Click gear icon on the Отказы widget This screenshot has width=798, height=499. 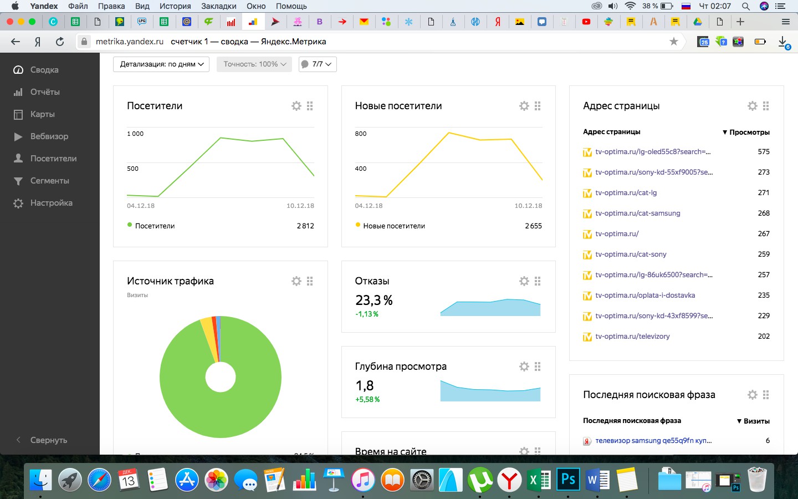click(524, 281)
